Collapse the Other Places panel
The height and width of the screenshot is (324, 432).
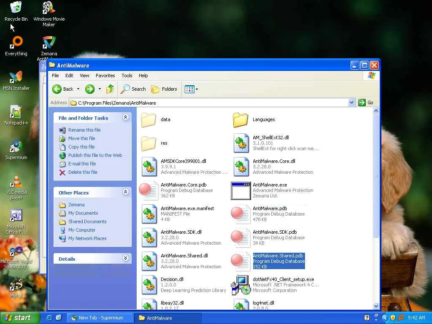[125, 192]
